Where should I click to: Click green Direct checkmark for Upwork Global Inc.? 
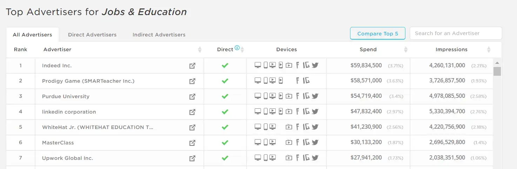[225, 158]
